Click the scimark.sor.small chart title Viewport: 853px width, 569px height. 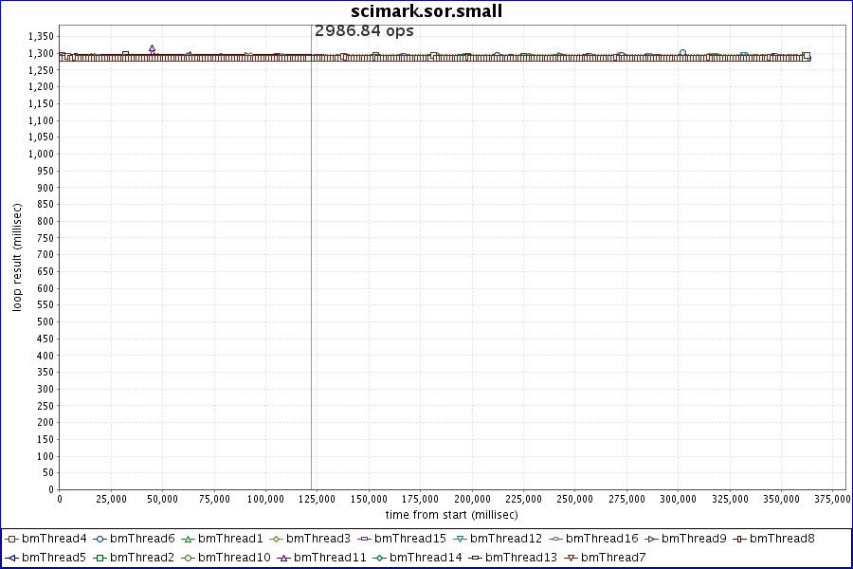[x=426, y=11]
